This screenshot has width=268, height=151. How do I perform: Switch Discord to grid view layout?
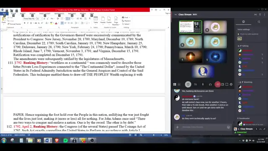click(x=175, y=84)
